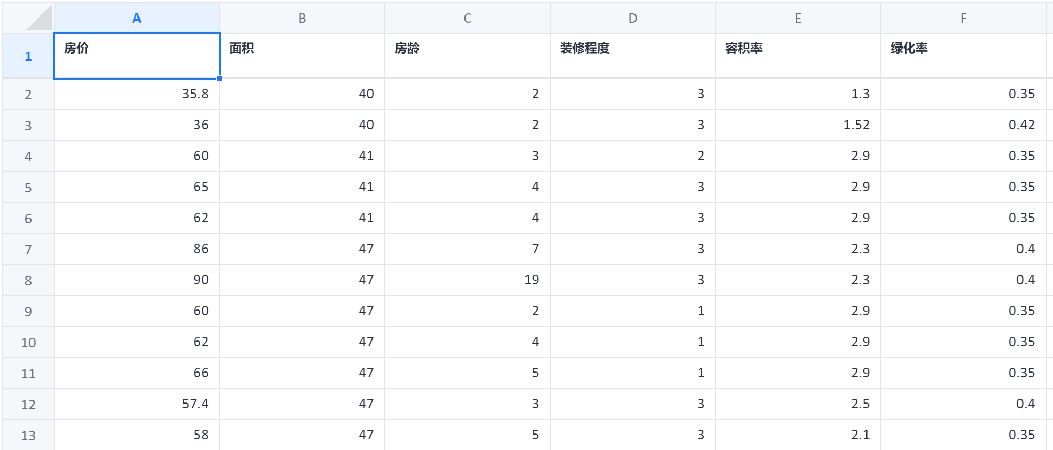This screenshot has width=1053, height=450.
Task: Select row 1 header
Action: click(x=28, y=56)
